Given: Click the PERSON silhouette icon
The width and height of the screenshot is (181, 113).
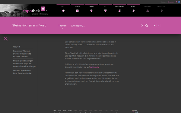Looking at the screenshot, I should [148, 11].
